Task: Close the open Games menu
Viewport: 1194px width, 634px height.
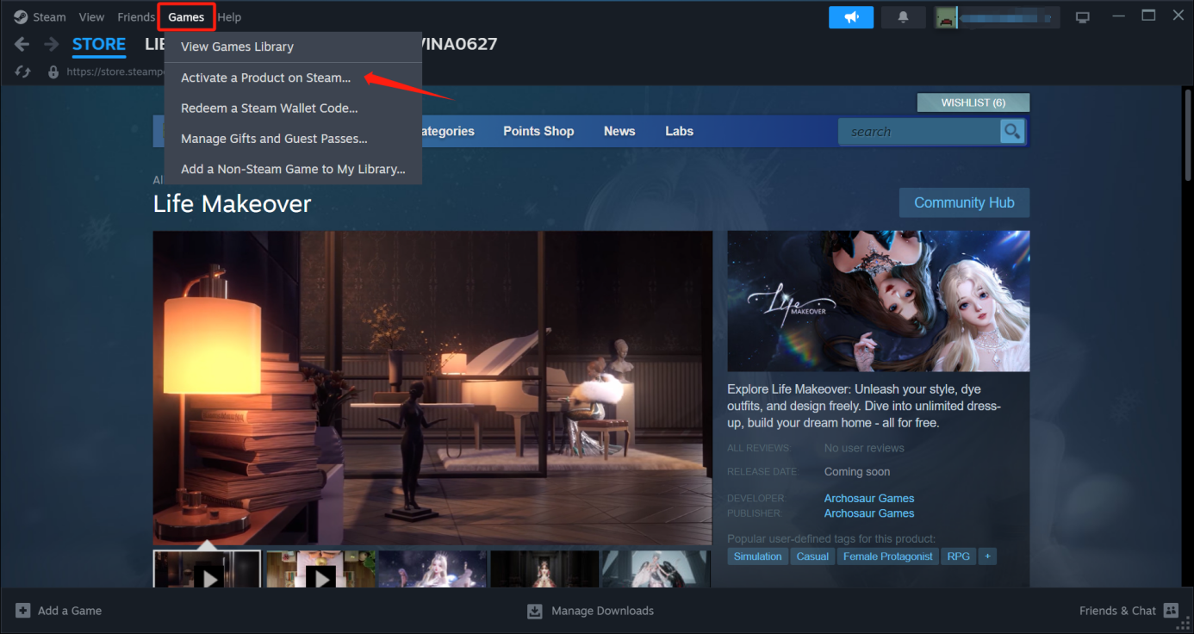Action: (186, 17)
